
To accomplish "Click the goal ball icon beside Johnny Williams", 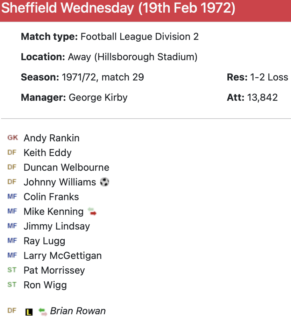I will click(104, 182).
